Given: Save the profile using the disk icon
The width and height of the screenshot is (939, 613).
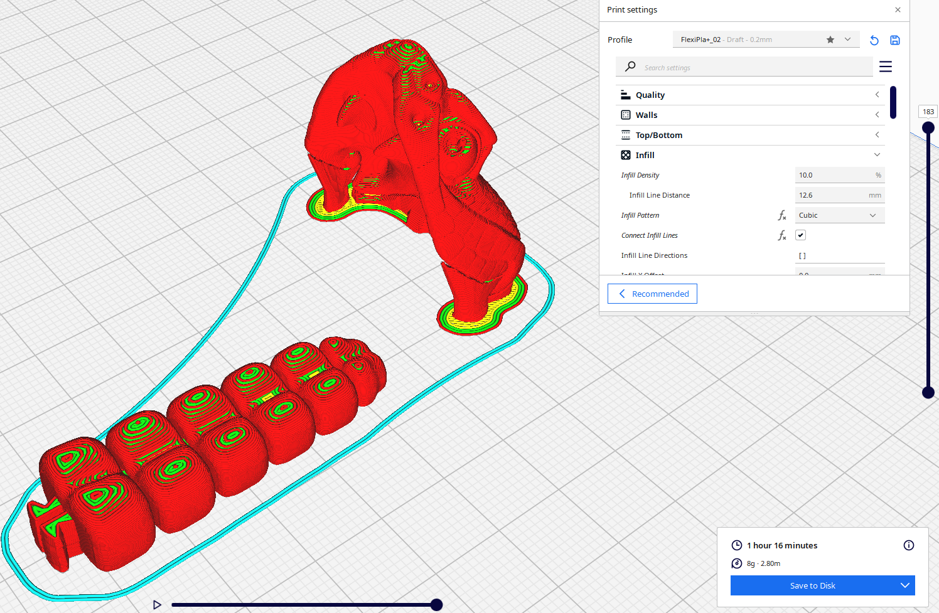Looking at the screenshot, I should pyautogui.click(x=894, y=40).
